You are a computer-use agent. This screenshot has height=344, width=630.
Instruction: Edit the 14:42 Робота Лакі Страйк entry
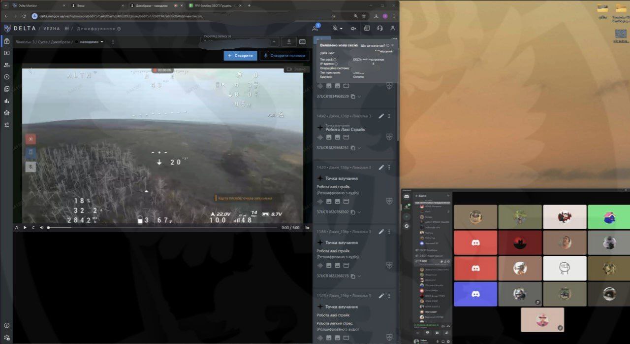[x=381, y=116]
